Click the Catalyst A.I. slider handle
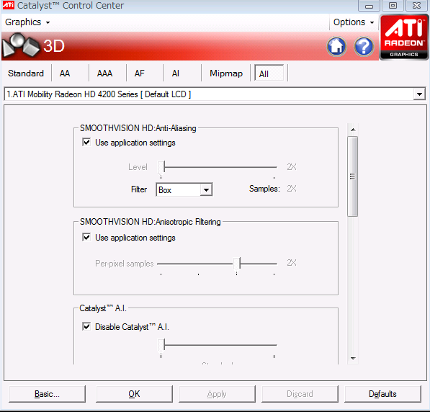Image resolution: width=430 pixels, height=412 pixels. 161,345
